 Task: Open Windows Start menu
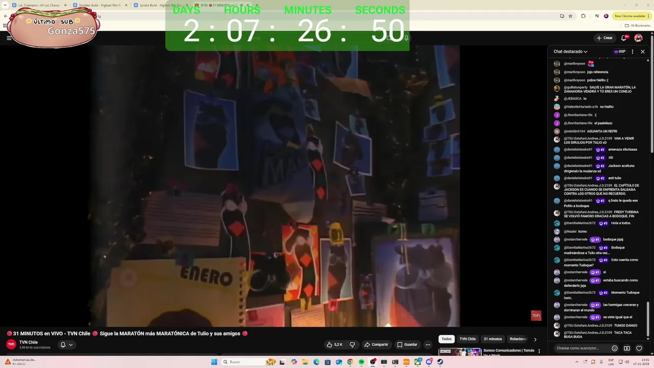tap(214, 362)
